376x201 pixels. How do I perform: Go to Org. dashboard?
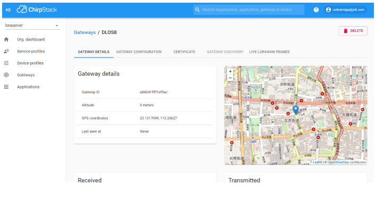point(31,39)
